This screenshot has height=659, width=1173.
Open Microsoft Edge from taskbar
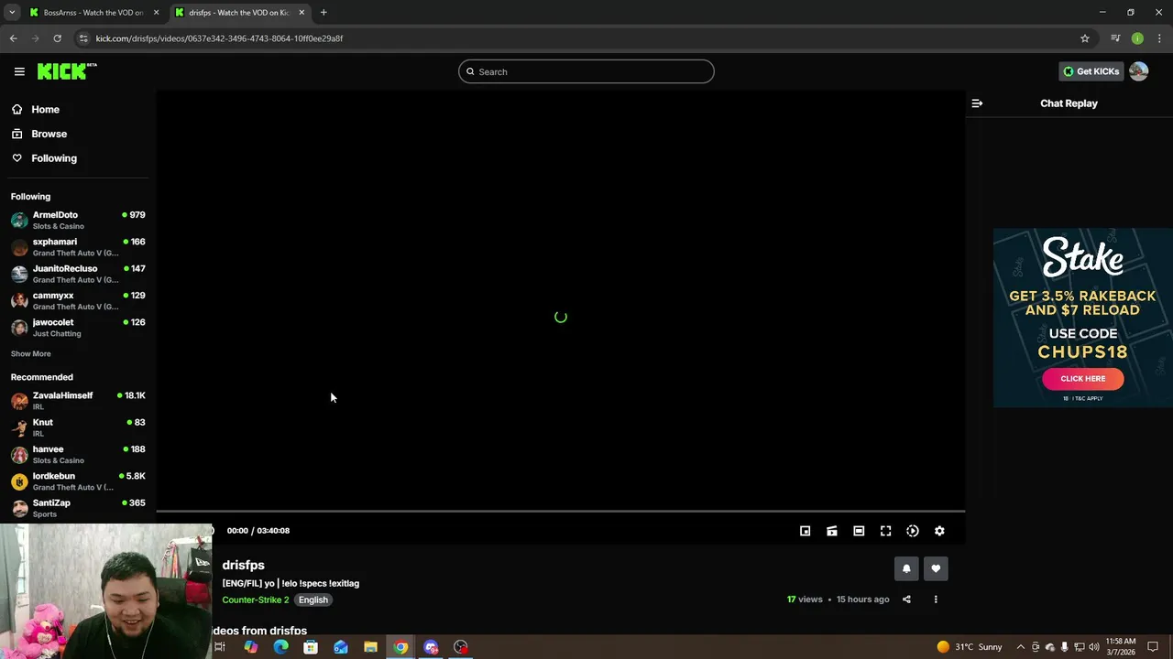280,647
